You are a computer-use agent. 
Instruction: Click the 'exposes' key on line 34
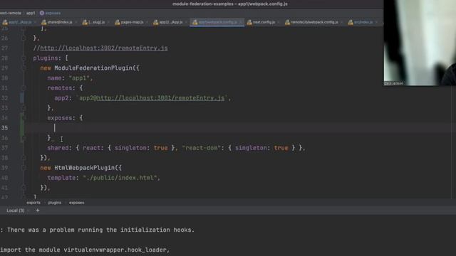point(60,118)
